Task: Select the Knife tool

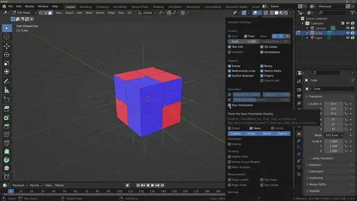Action: pos(7,143)
